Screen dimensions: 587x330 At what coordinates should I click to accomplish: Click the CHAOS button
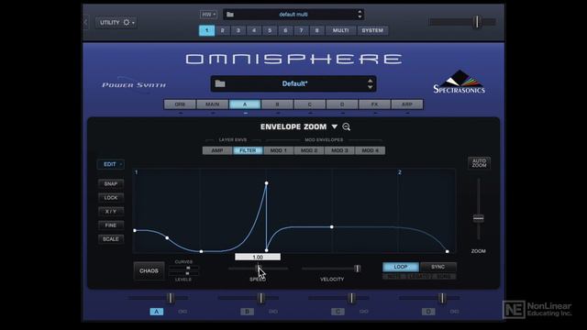click(x=149, y=271)
